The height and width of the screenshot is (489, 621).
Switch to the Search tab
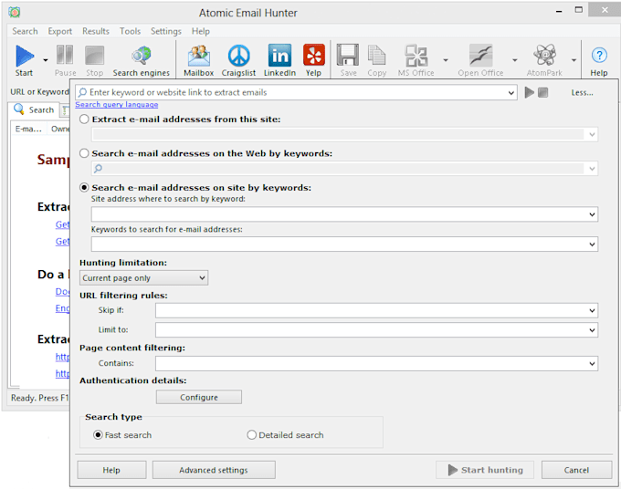(34, 109)
